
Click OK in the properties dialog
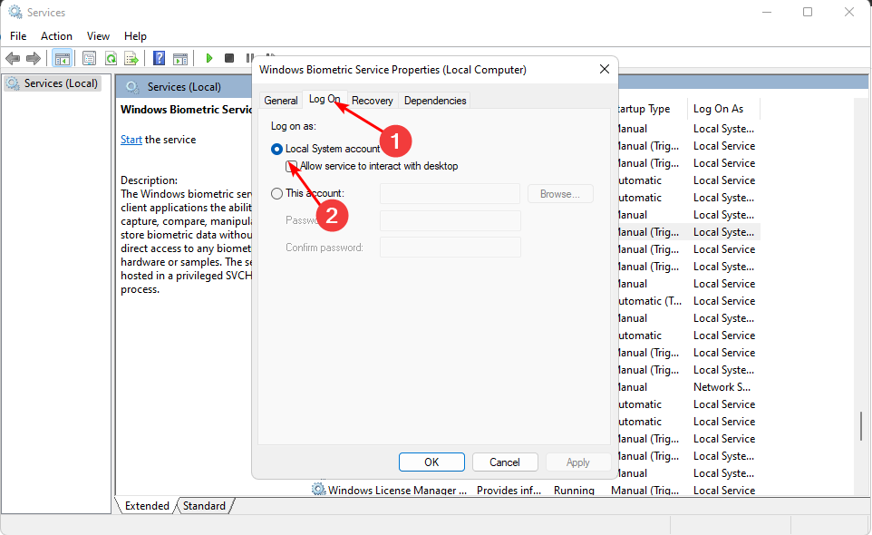tap(431, 462)
